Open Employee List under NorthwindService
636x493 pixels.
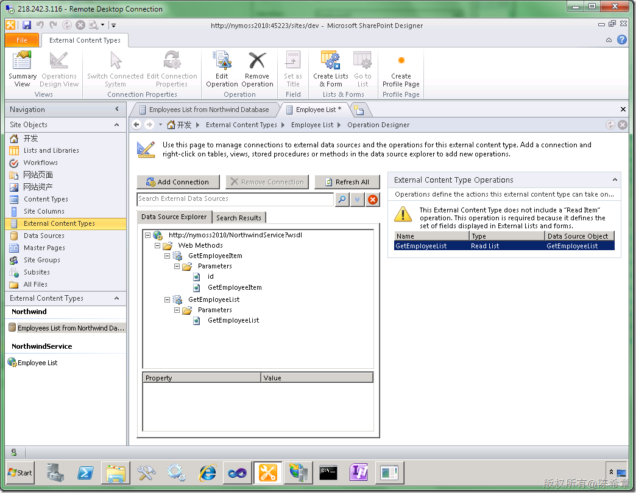tap(37, 363)
